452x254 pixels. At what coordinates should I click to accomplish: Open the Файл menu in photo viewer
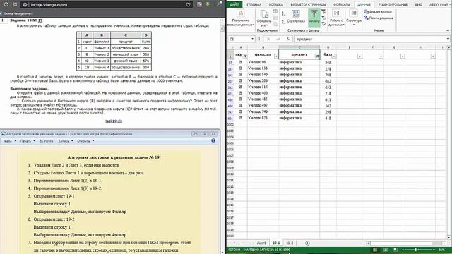tap(9, 141)
